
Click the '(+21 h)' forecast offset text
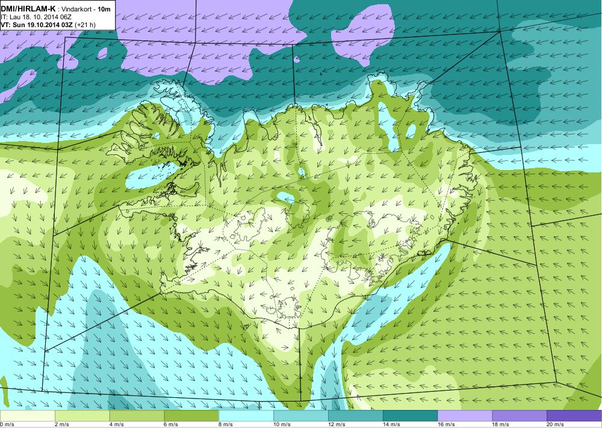(x=85, y=25)
